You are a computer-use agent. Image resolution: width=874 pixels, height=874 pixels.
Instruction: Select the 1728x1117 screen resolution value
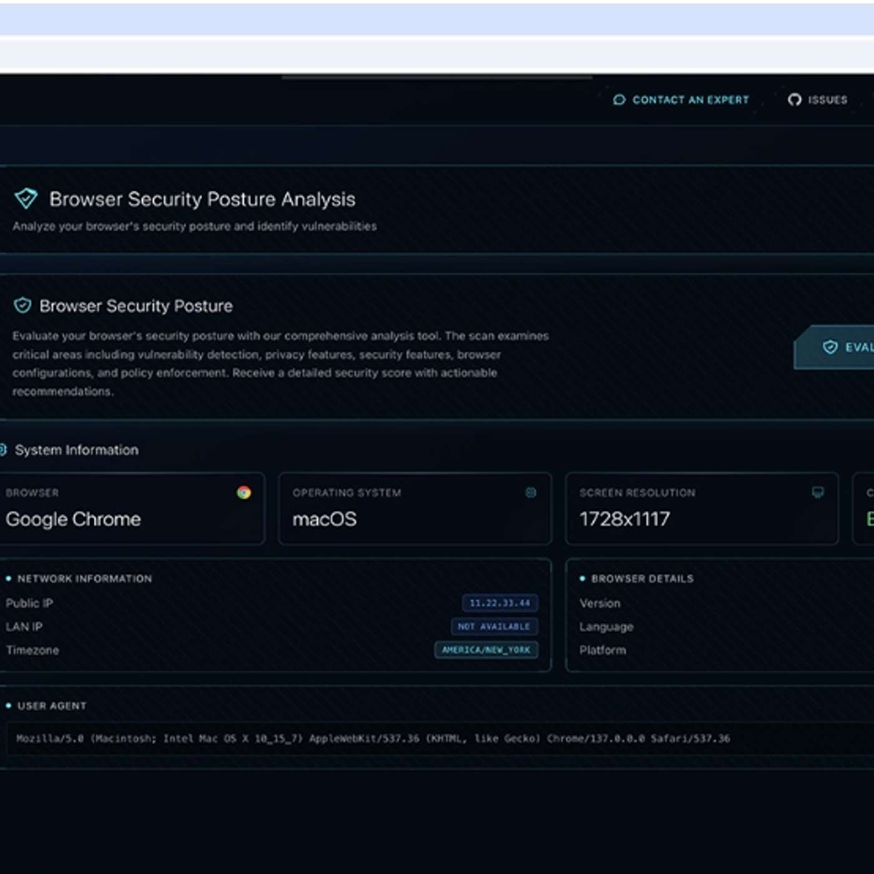tap(625, 519)
